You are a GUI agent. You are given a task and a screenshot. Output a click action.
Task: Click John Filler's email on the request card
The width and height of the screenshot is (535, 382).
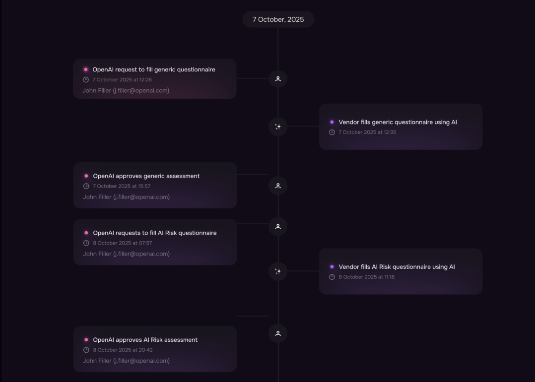[126, 90]
